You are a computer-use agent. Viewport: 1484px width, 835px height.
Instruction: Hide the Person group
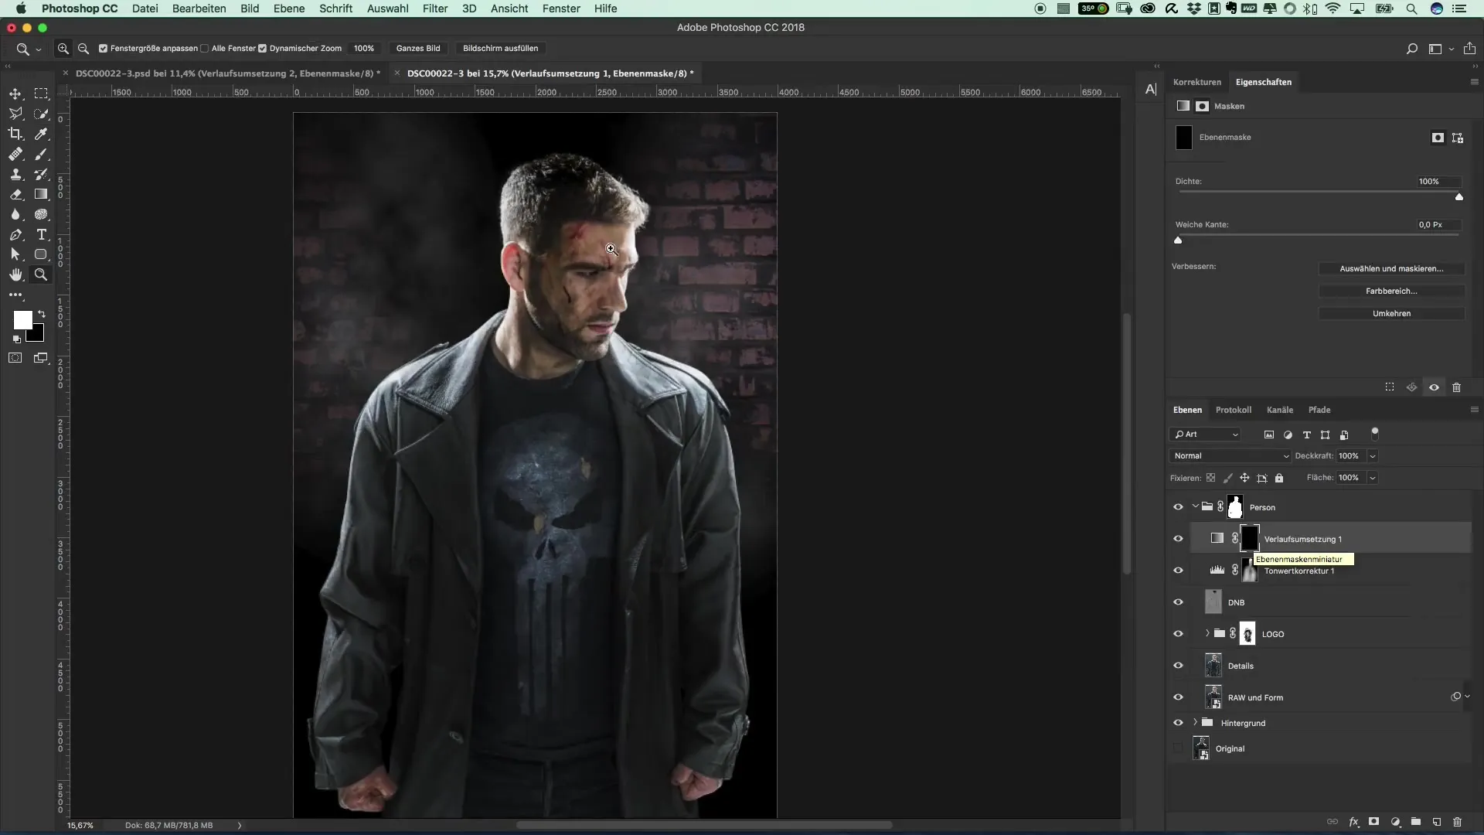(1178, 507)
